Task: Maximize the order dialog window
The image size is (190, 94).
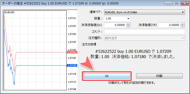Action: (x=176, y=3)
